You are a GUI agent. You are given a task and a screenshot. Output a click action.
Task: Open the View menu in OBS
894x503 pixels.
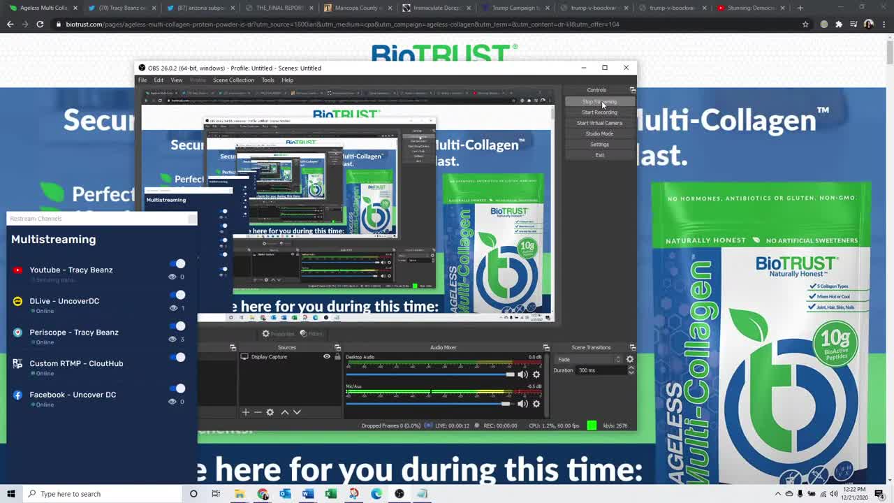click(x=177, y=80)
